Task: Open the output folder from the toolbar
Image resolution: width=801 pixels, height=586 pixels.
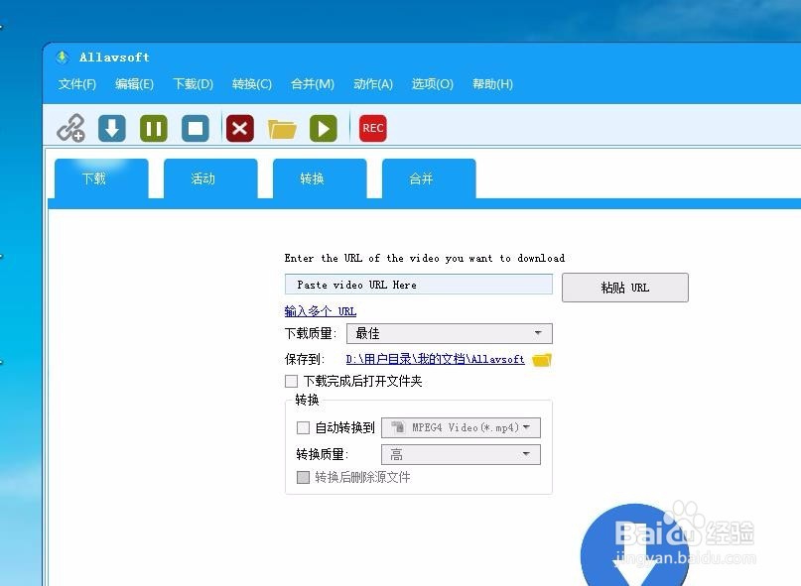Action: click(x=282, y=129)
